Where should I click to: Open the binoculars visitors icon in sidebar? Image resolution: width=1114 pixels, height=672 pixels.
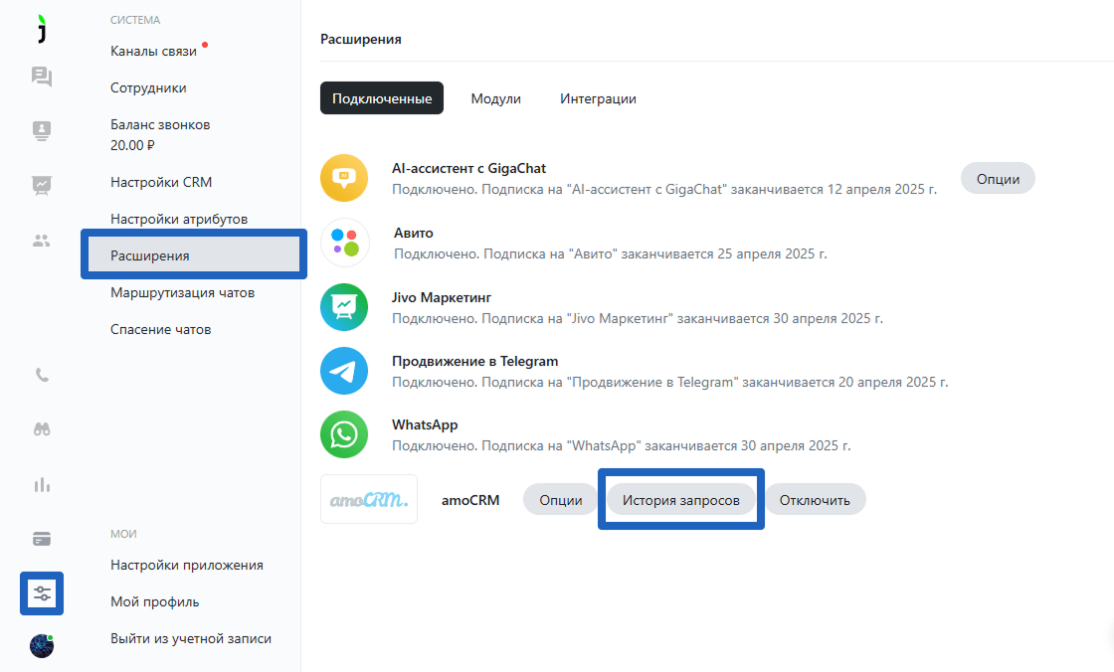pyautogui.click(x=42, y=429)
